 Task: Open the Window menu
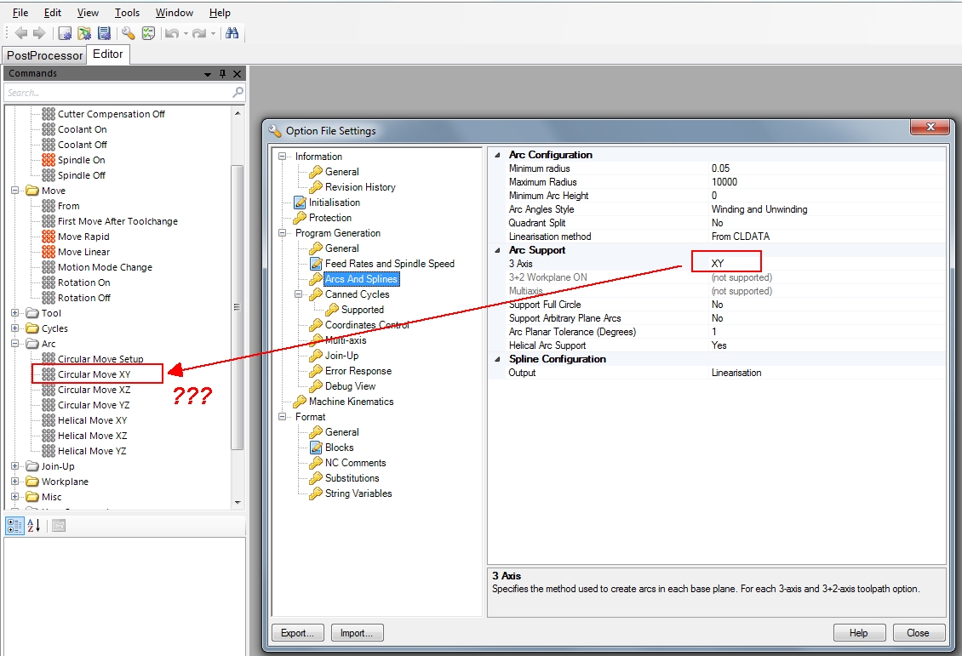[175, 12]
